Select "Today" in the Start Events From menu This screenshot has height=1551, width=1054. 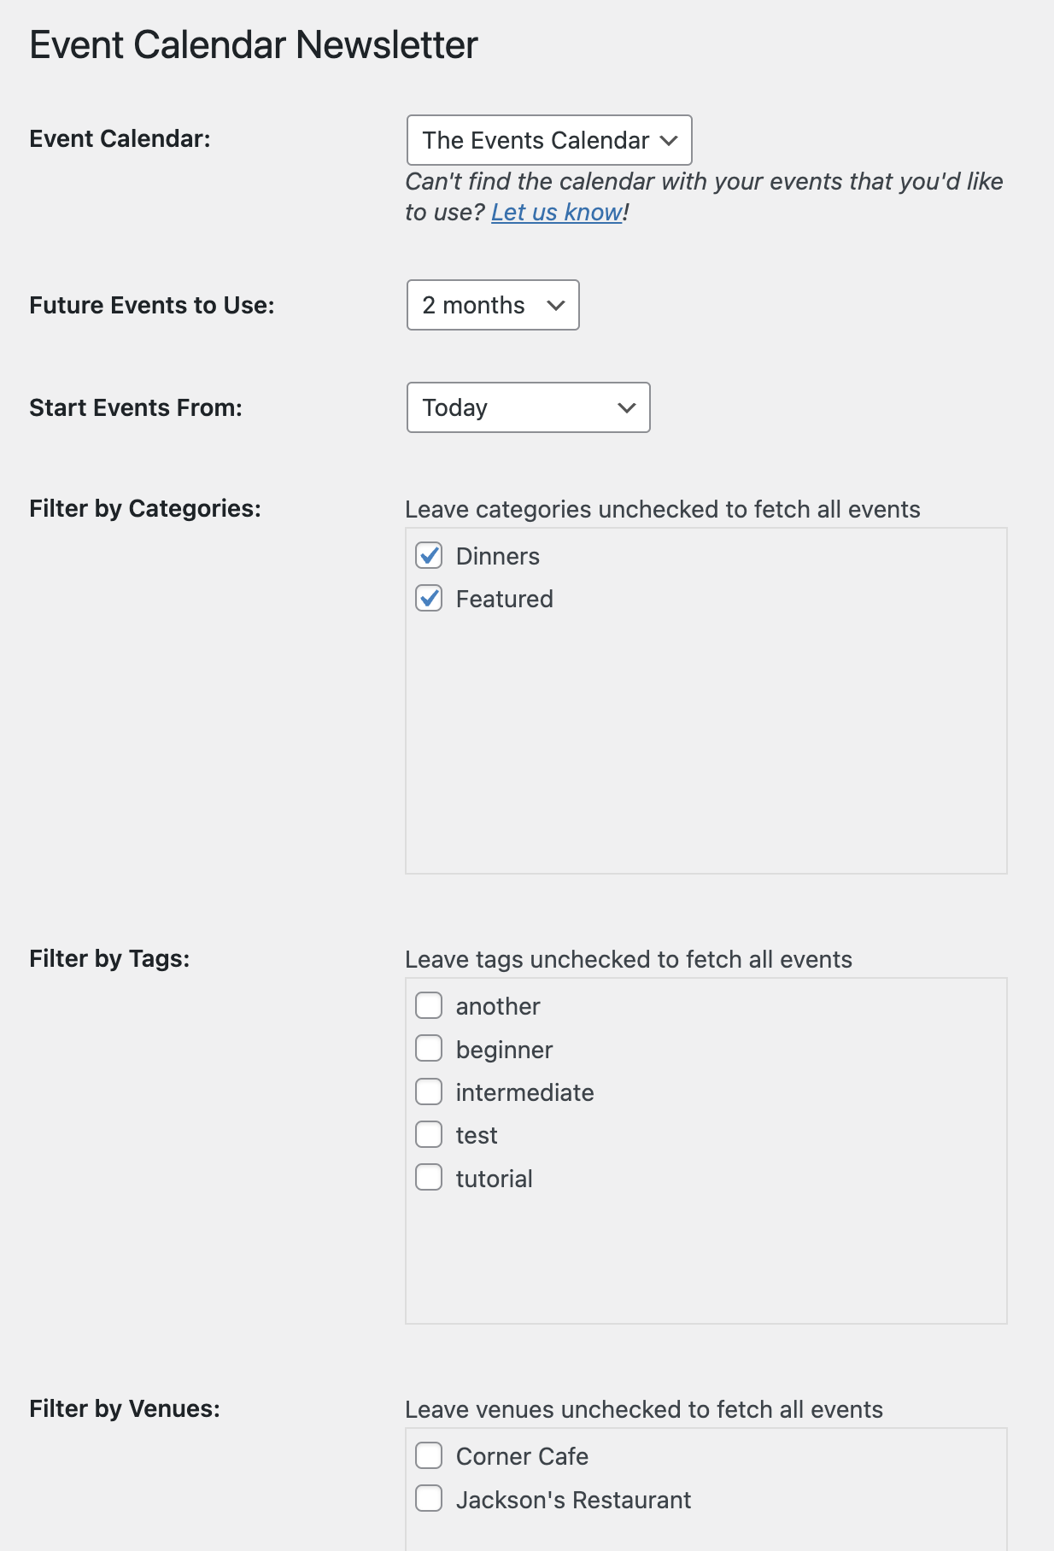pos(527,407)
